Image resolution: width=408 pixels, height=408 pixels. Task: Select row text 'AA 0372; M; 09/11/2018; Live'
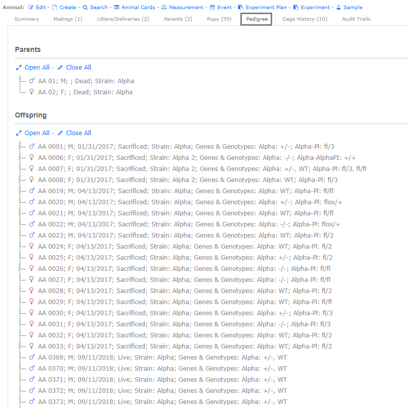coord(83,390)
